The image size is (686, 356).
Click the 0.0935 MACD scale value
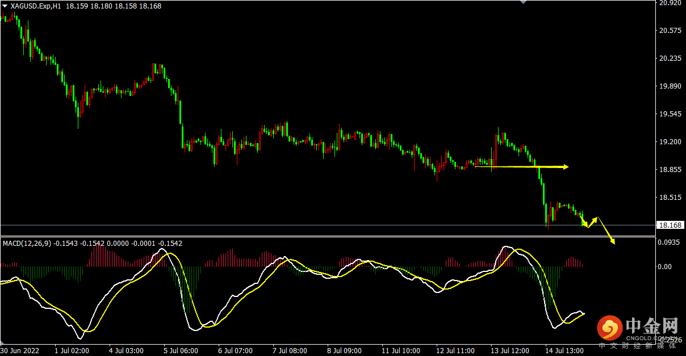click(x=669, y=243)
